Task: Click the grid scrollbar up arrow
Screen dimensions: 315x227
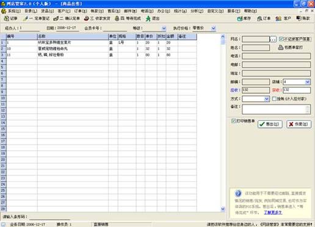Action: coord(223,37)
